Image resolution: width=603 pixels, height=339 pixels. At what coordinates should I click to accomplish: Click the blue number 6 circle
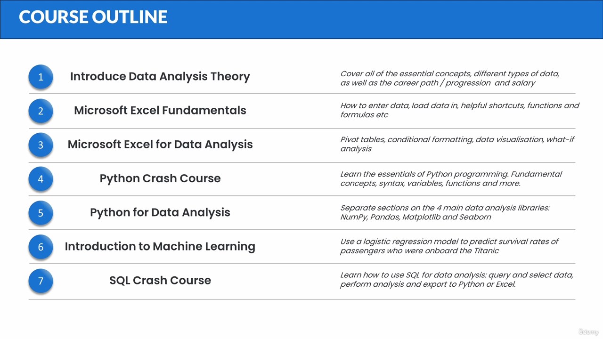pyautogui.click(x=41, y=247)
